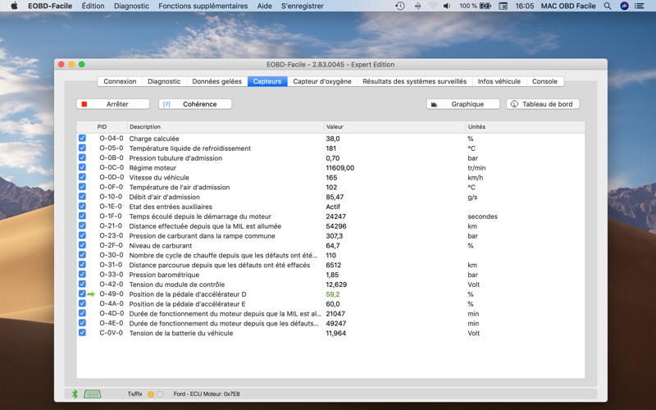Click Temps écoulé depuis le démarrage row
Viewport: 656px width, 410px height.
(x=330, y=216)
